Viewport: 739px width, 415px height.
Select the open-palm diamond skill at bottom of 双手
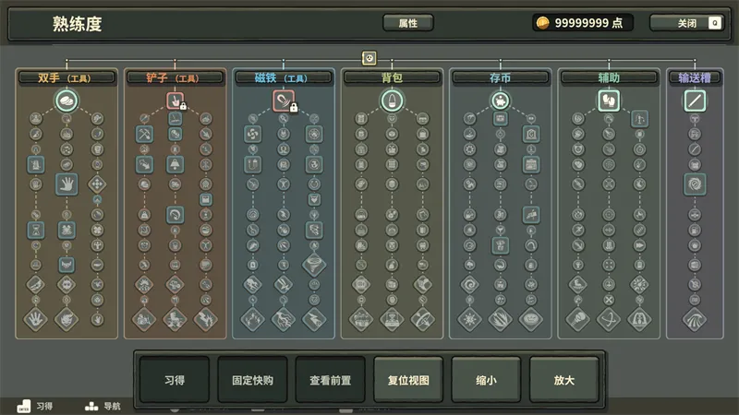[36, 319]
